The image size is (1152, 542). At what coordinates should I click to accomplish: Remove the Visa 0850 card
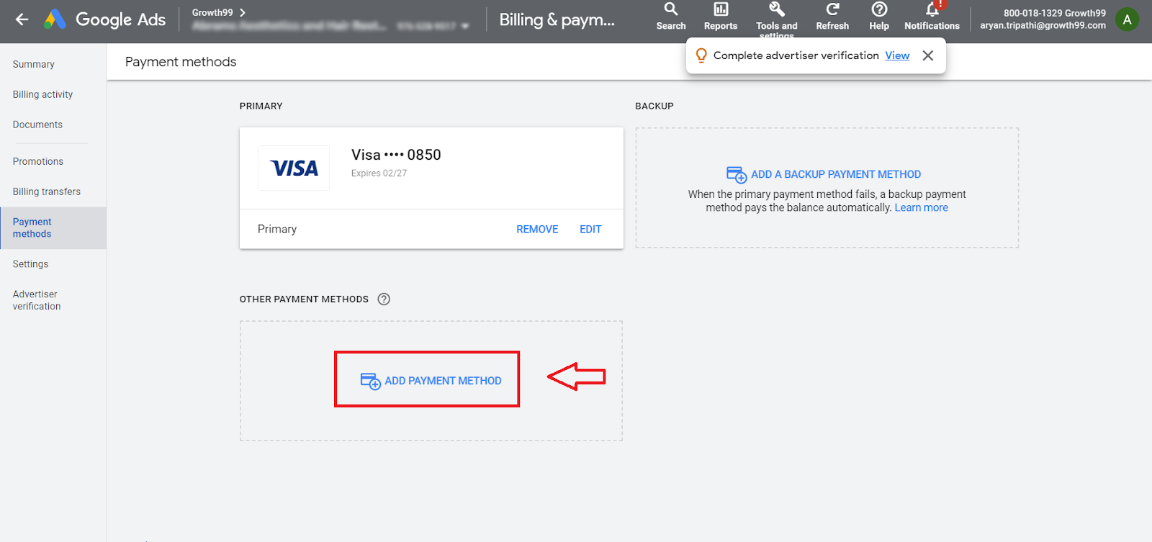537,229
